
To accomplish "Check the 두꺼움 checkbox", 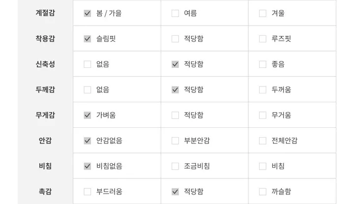I will pyautogui.click(x=263, y=90).
